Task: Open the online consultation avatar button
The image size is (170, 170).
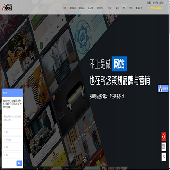Action: click(163, 88)
